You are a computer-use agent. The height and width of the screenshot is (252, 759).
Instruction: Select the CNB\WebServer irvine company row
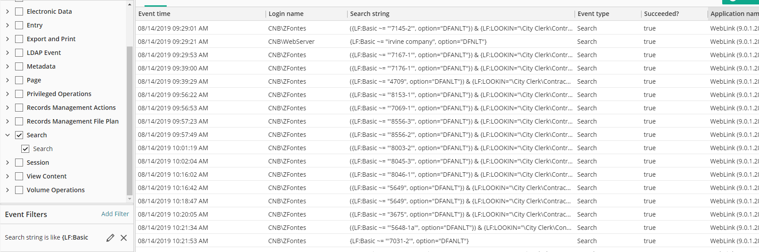coord(447,42)
